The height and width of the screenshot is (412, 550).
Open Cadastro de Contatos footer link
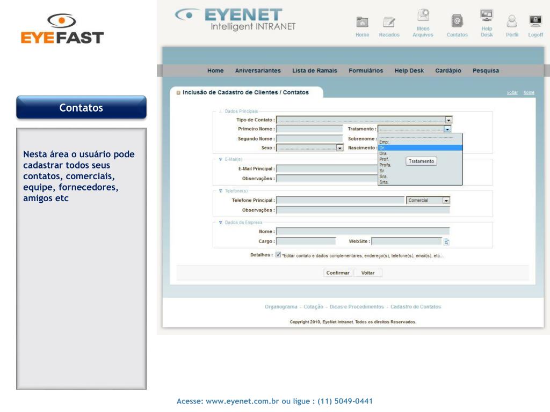pos(416,306)
